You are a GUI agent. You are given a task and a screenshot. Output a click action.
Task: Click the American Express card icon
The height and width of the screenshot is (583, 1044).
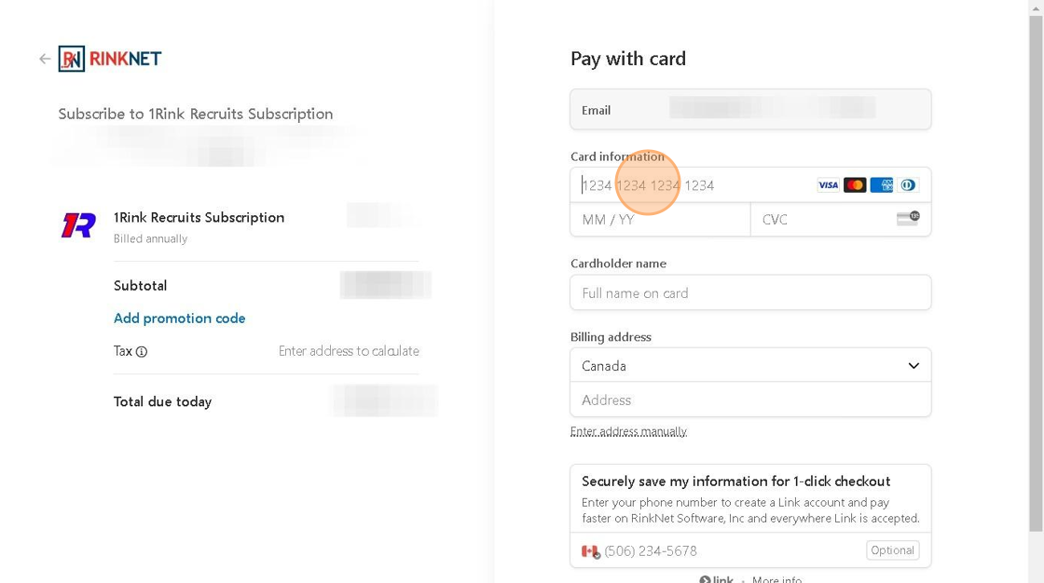[881, 185]
